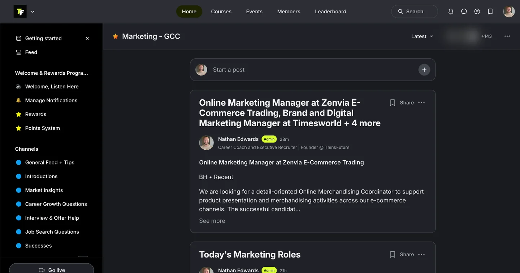Viewport: 520px width, 273px height.
Task: Expand the community switcher chevron beside TF logo
Action: [x=33, y=12]
